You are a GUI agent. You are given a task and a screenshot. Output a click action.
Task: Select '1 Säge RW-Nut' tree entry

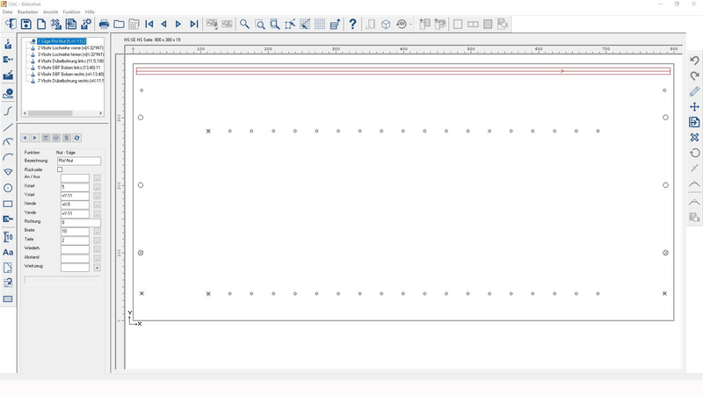pos(62,41)
